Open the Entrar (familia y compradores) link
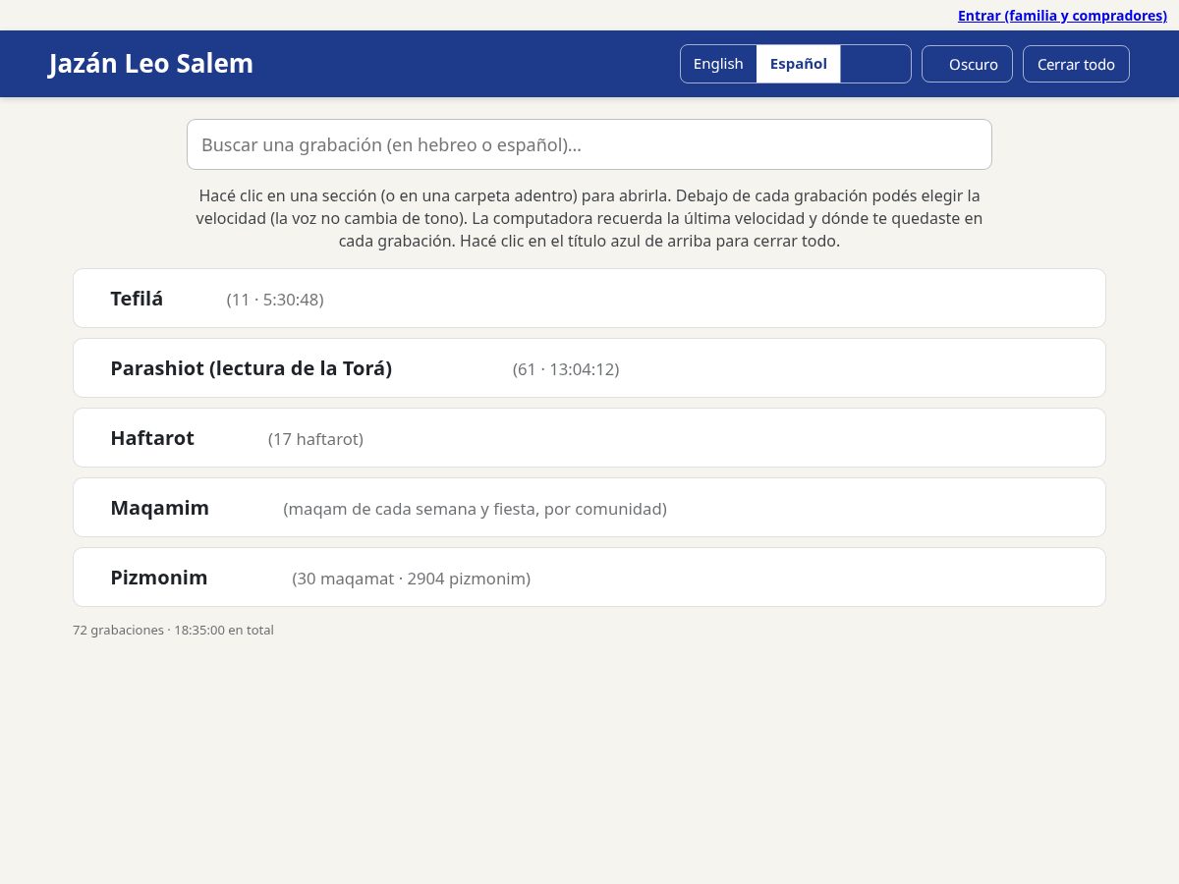 click(1062, 16)
